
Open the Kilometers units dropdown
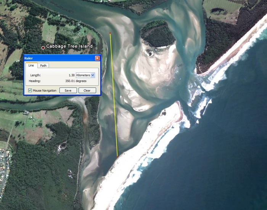point(85,75)
